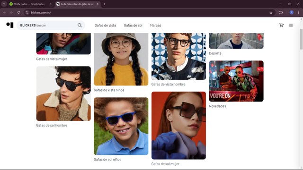Select the La tienda online de gafas tab

coord(77,4)
